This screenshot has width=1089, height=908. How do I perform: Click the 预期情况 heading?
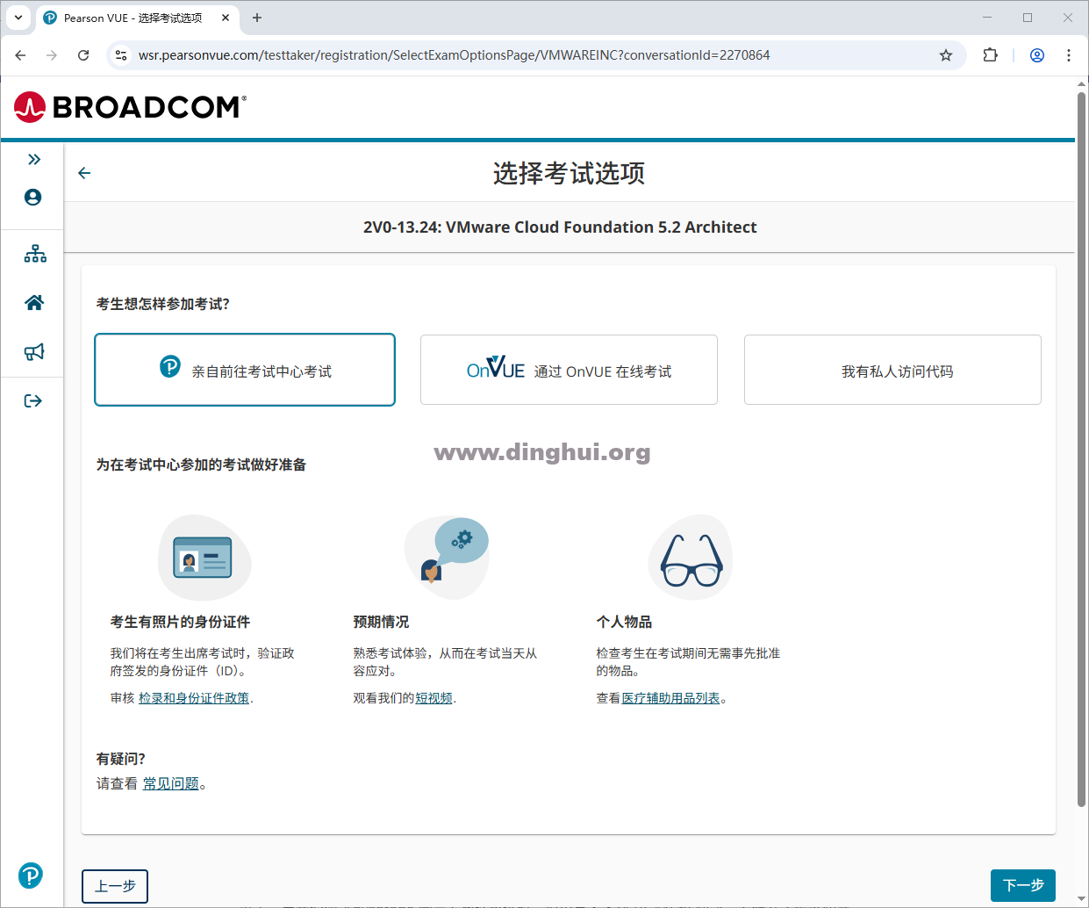[381, 622]
